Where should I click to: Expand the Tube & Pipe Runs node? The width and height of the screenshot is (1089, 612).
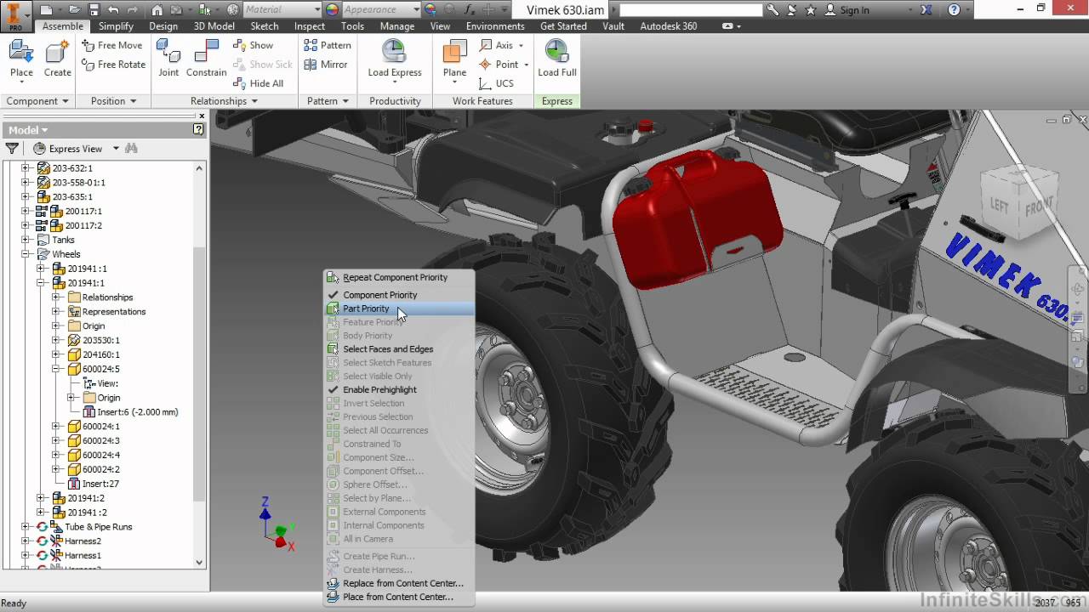26,527
